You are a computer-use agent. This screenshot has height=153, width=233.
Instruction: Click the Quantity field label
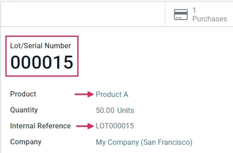tap(24, 110)
